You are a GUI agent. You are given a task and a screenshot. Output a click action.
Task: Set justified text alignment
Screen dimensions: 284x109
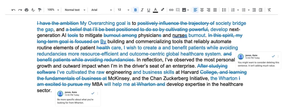click(x=215, y=10)
